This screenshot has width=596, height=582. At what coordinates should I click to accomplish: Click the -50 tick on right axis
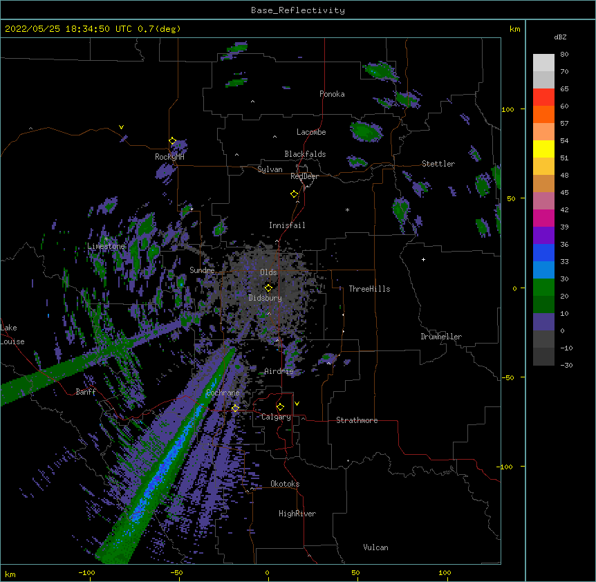click(x=507, y=377)
